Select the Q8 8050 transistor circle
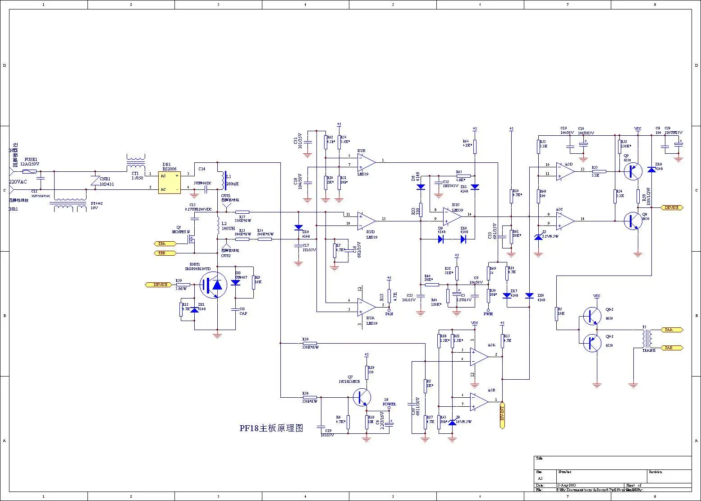This screenshot has height=501, width=701. click(x=633, y=221)
